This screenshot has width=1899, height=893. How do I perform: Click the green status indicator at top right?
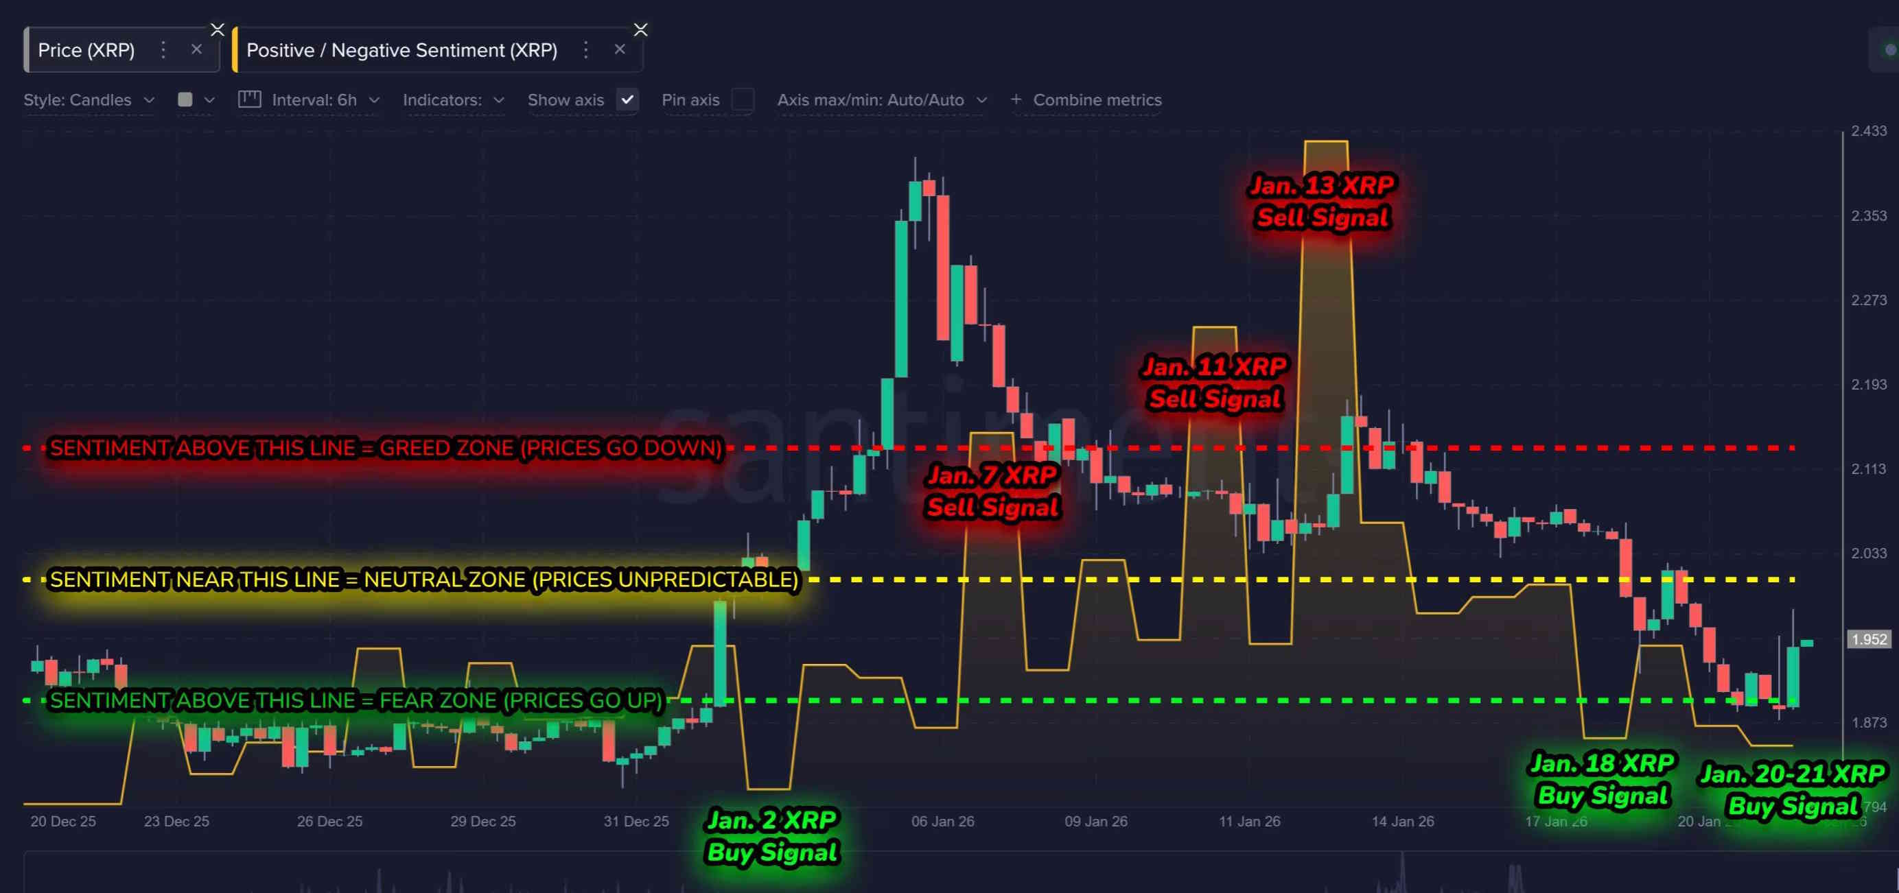pyautogui.click(x=1889, y=50)
